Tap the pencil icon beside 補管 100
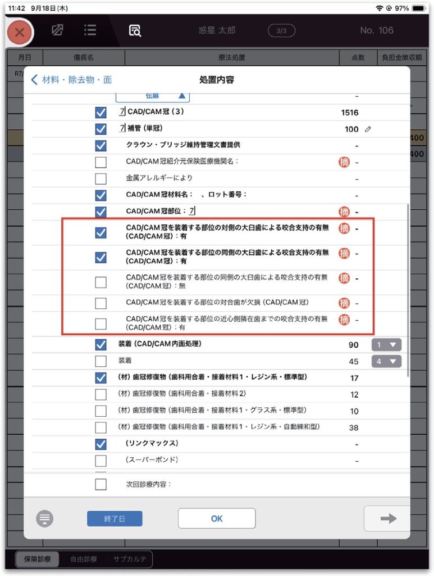This screenshot has height=576, width=434. pyautogui.click(x=368, y=129)
